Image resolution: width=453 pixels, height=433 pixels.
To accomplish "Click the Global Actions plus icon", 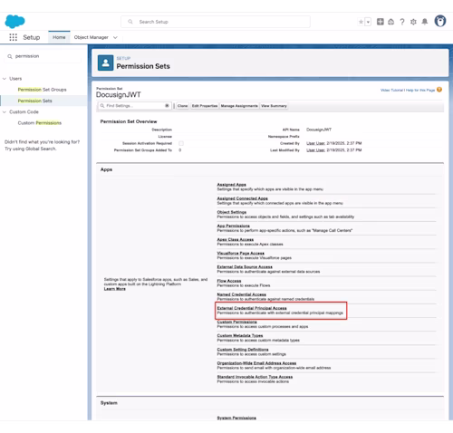I will 381,22.
